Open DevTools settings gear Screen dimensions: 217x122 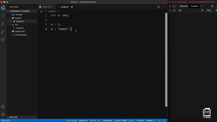click(x=212, y=6)
